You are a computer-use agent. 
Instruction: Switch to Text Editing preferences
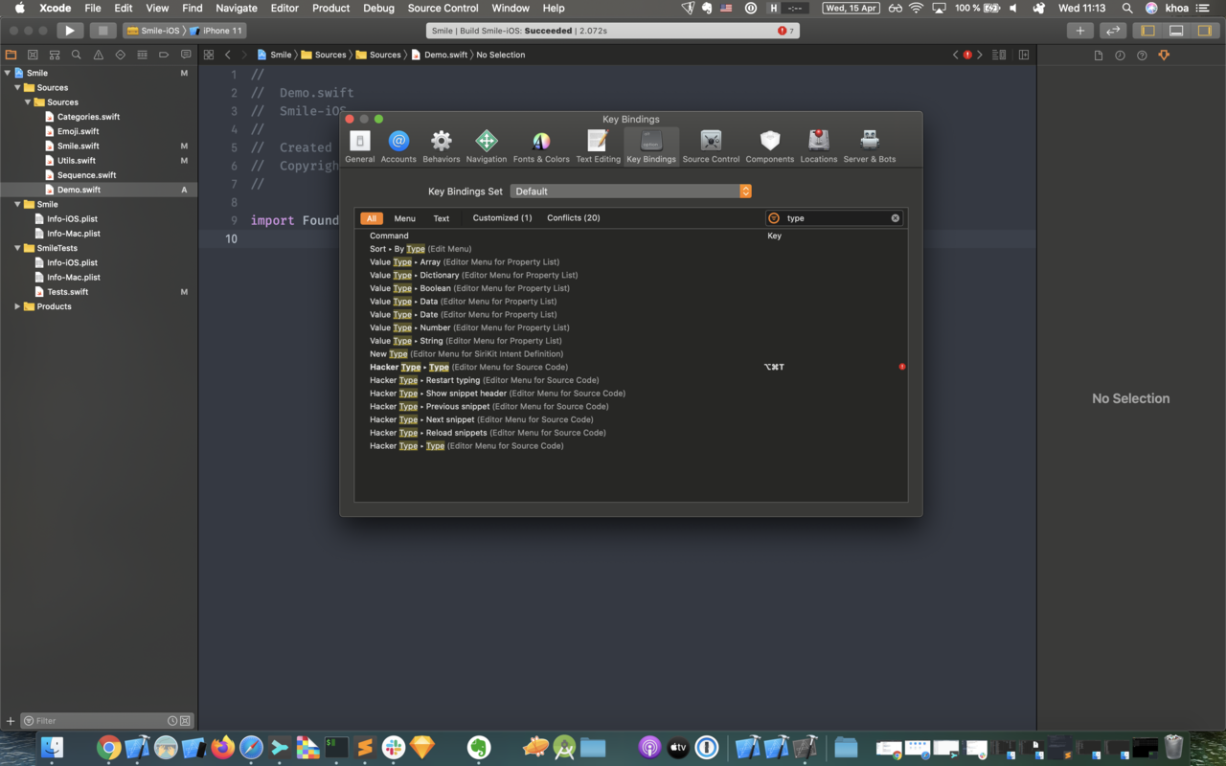(x=598, y=146)
